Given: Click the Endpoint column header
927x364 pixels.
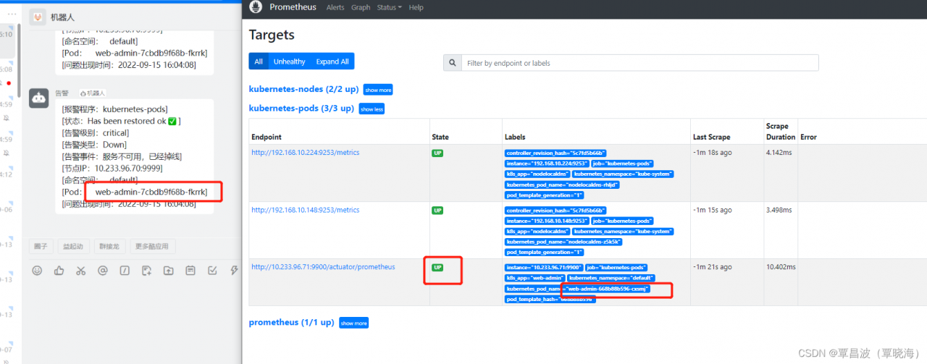Looking at the screenshot, I should click(x=267, y=137).
